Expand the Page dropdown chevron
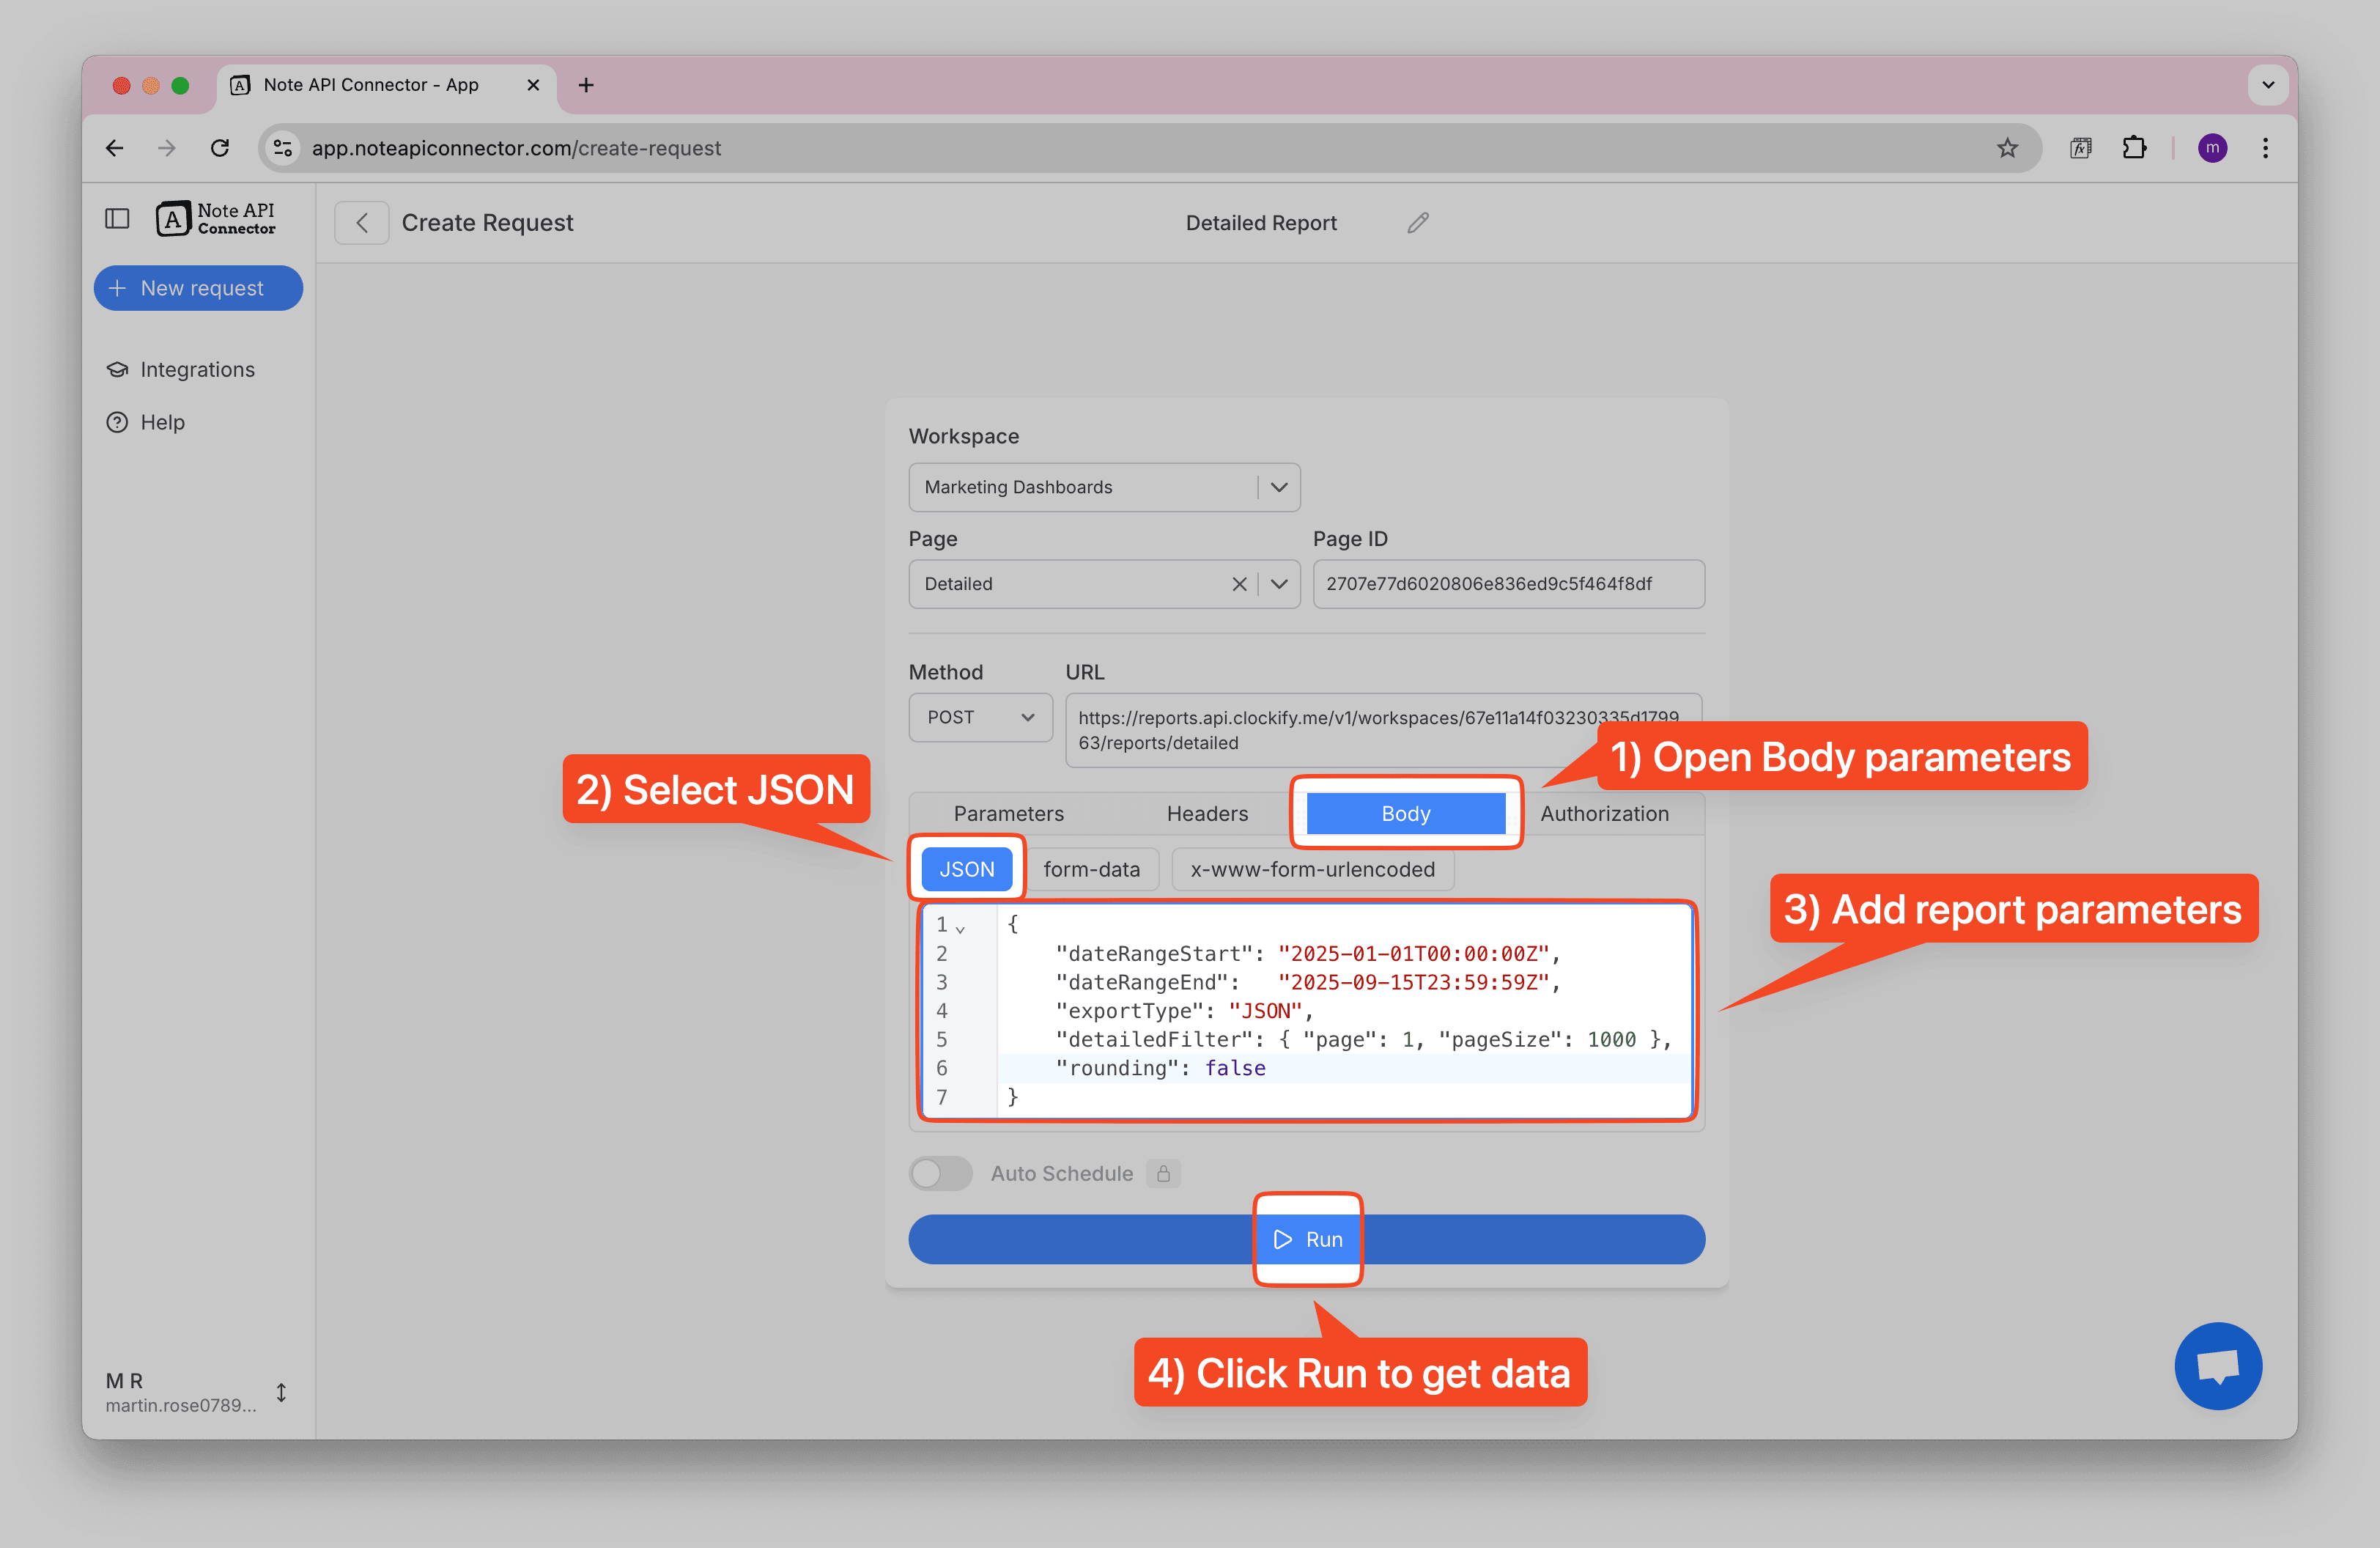The image size is (2380, 1548). [1278, 584]
